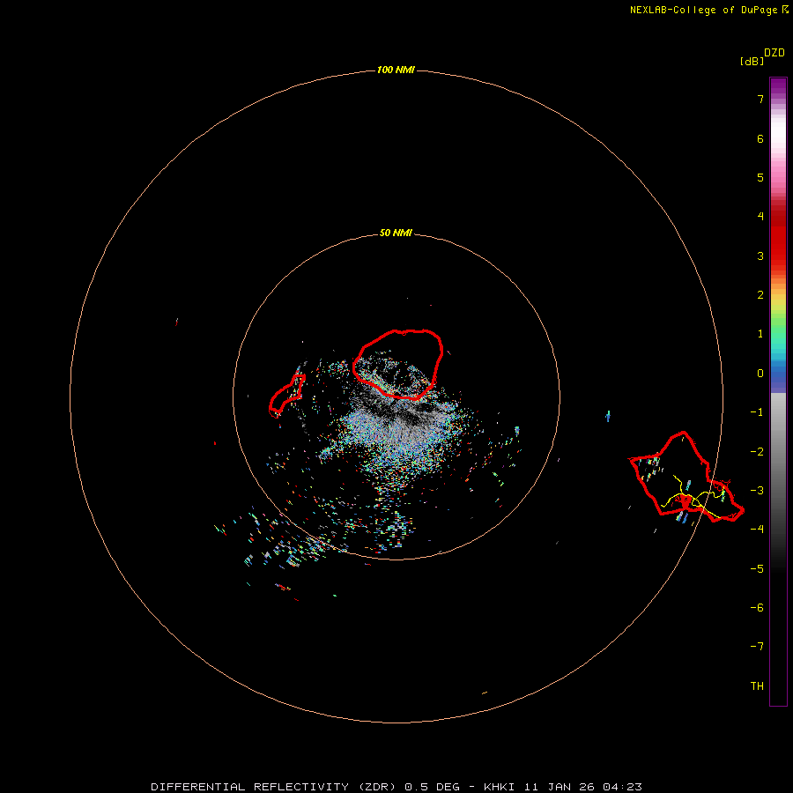This screenshot has height=793, width=793.
Task: Click the TH threshold label on scale
Action: tap(757, 686)
